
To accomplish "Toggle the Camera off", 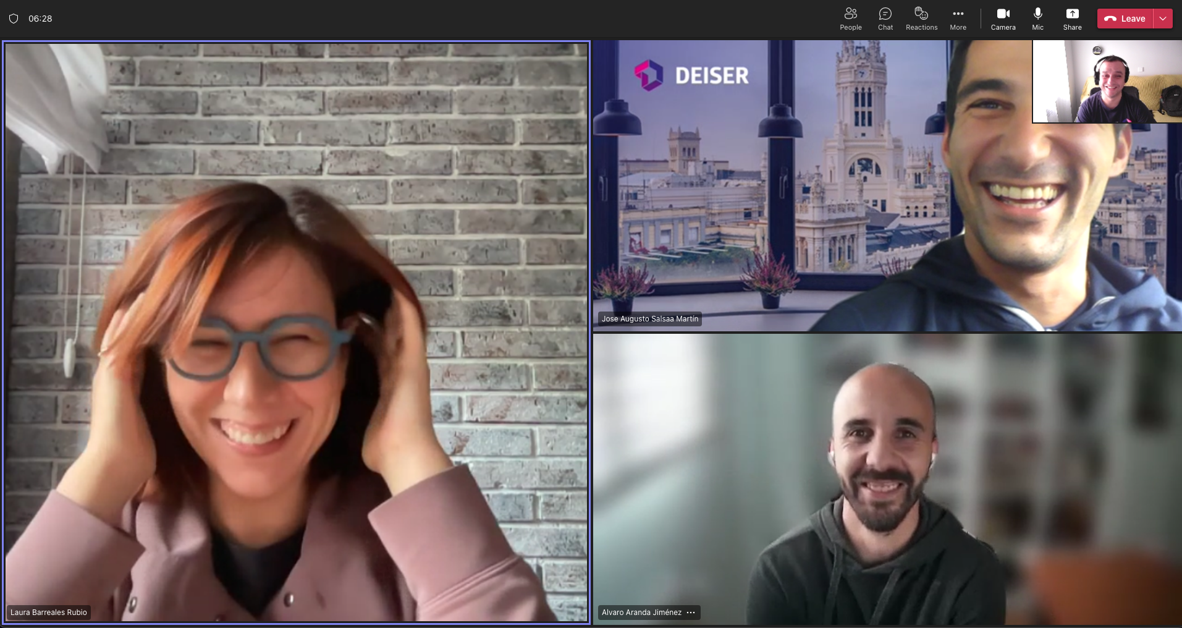I will click(x=1003, y=19).
